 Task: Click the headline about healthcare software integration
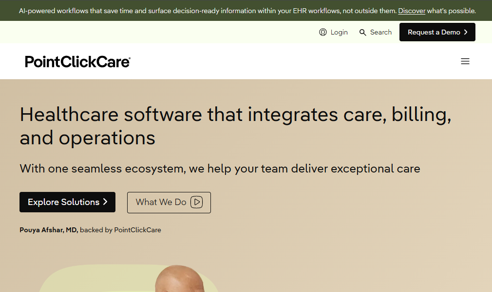point(235,126)
